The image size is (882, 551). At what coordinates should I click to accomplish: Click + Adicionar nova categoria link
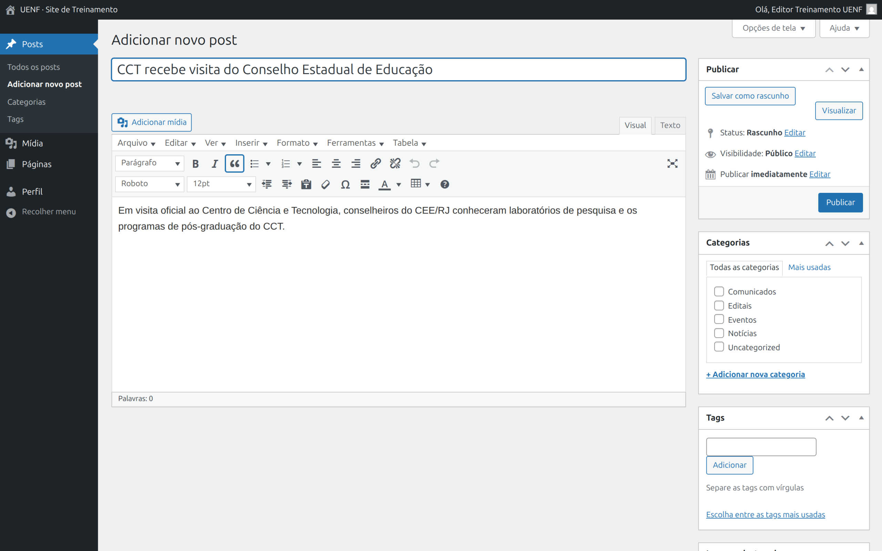pos(755,375)
